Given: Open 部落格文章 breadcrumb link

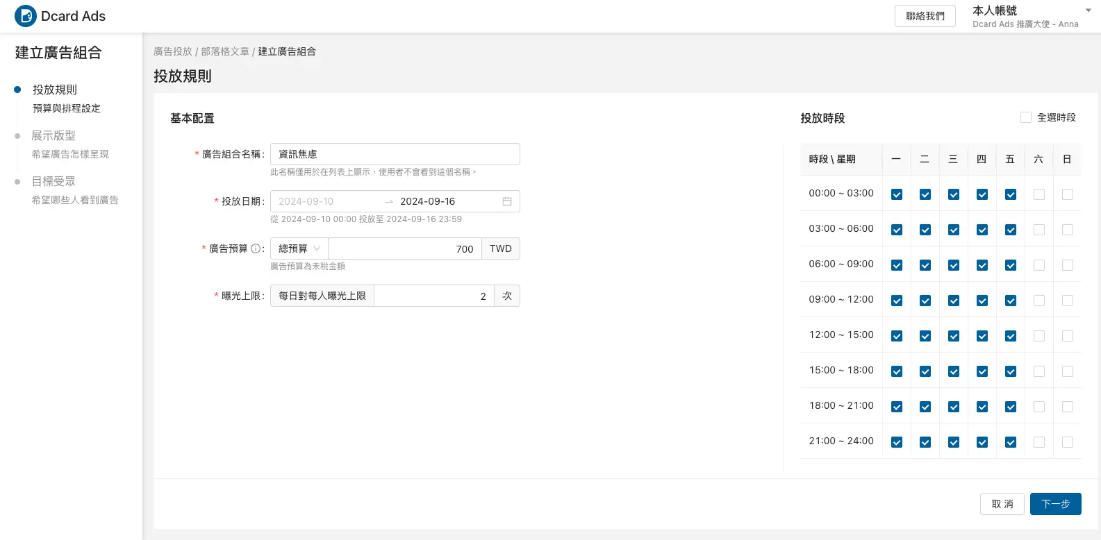Looking at the screenshot, I should pyautogui.click(x=224, y=51).
